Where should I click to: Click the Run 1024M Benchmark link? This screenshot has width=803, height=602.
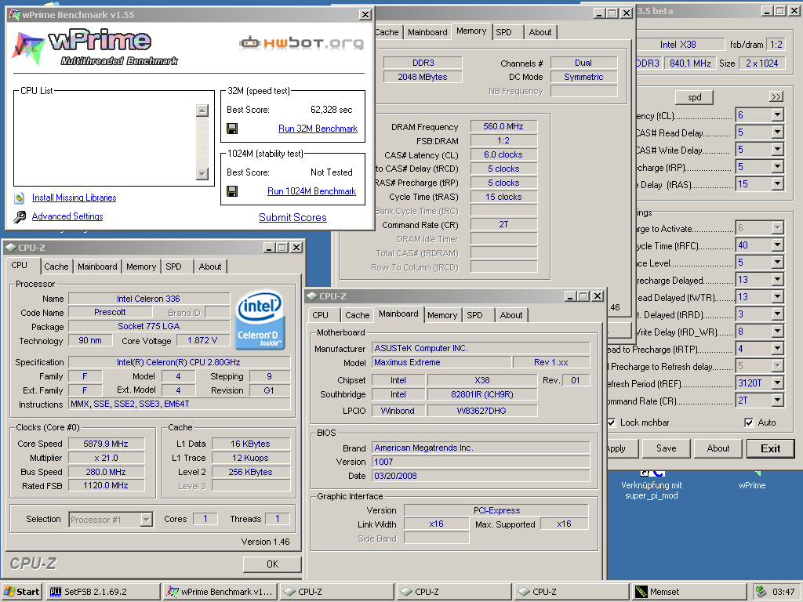[311, 191]
